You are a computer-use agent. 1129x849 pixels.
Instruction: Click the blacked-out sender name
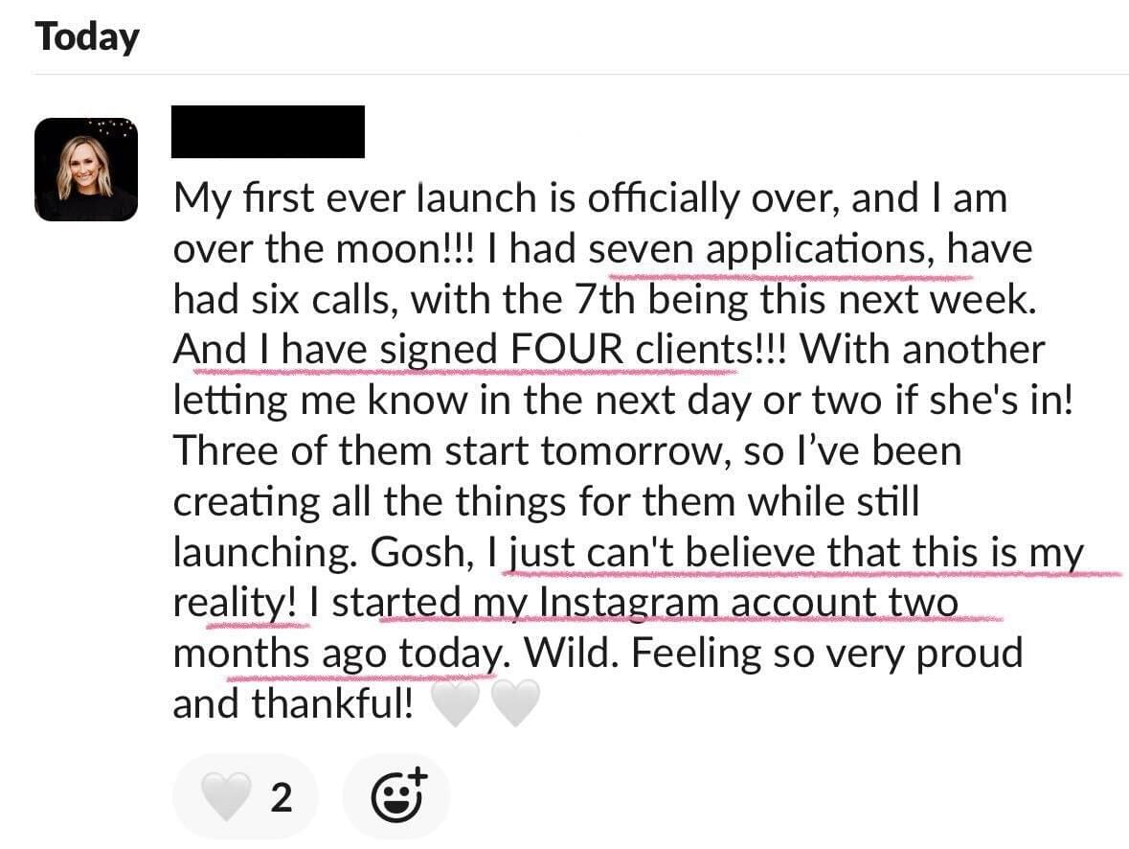pyautogui.click(x=268, y=131)
